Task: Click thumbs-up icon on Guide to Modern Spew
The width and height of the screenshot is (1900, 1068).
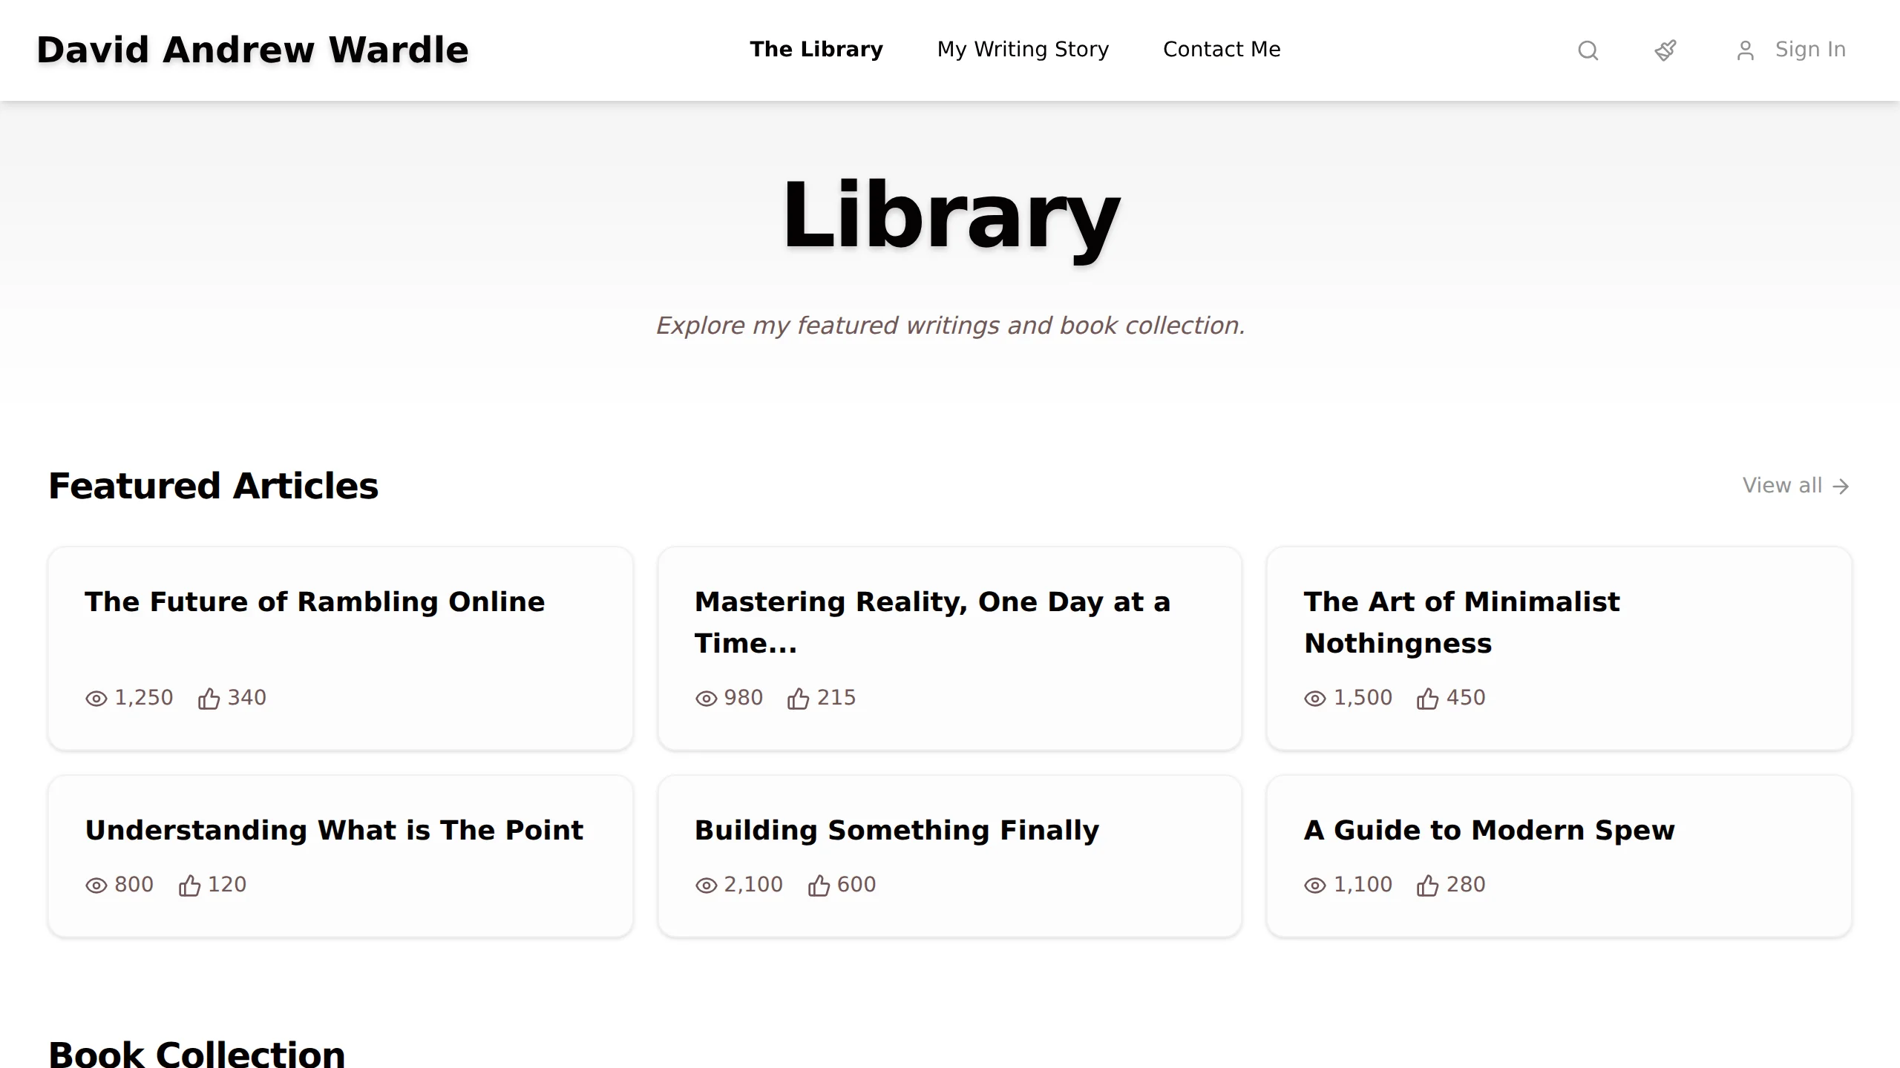Action: tap(1427, 886)
